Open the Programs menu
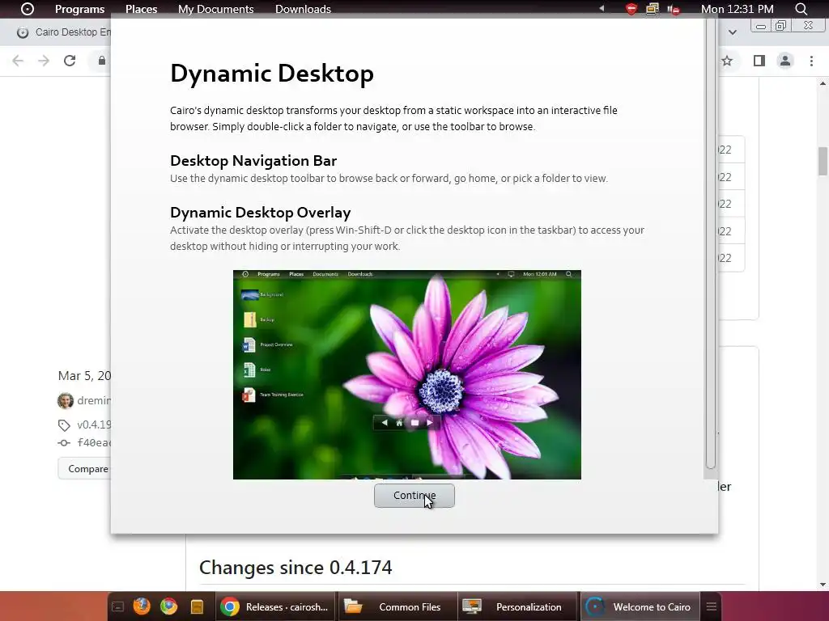829x621 pixels. [80, 9]
